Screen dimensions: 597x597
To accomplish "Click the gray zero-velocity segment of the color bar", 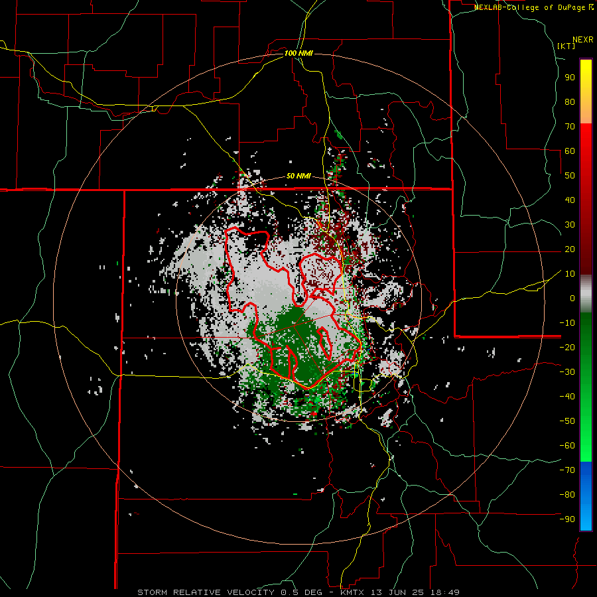I will point(586,294).
